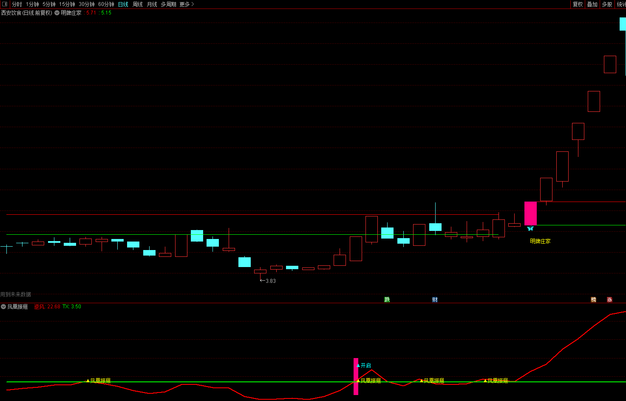Image resolution: width=626 pixels, height=401 pixels.
Task: Click the 西安饮食 stock title
Action: (26, 13)
